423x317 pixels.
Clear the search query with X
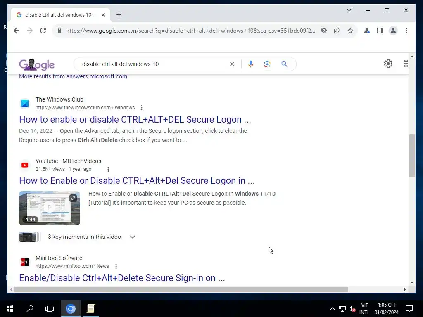tap(232, 64)
